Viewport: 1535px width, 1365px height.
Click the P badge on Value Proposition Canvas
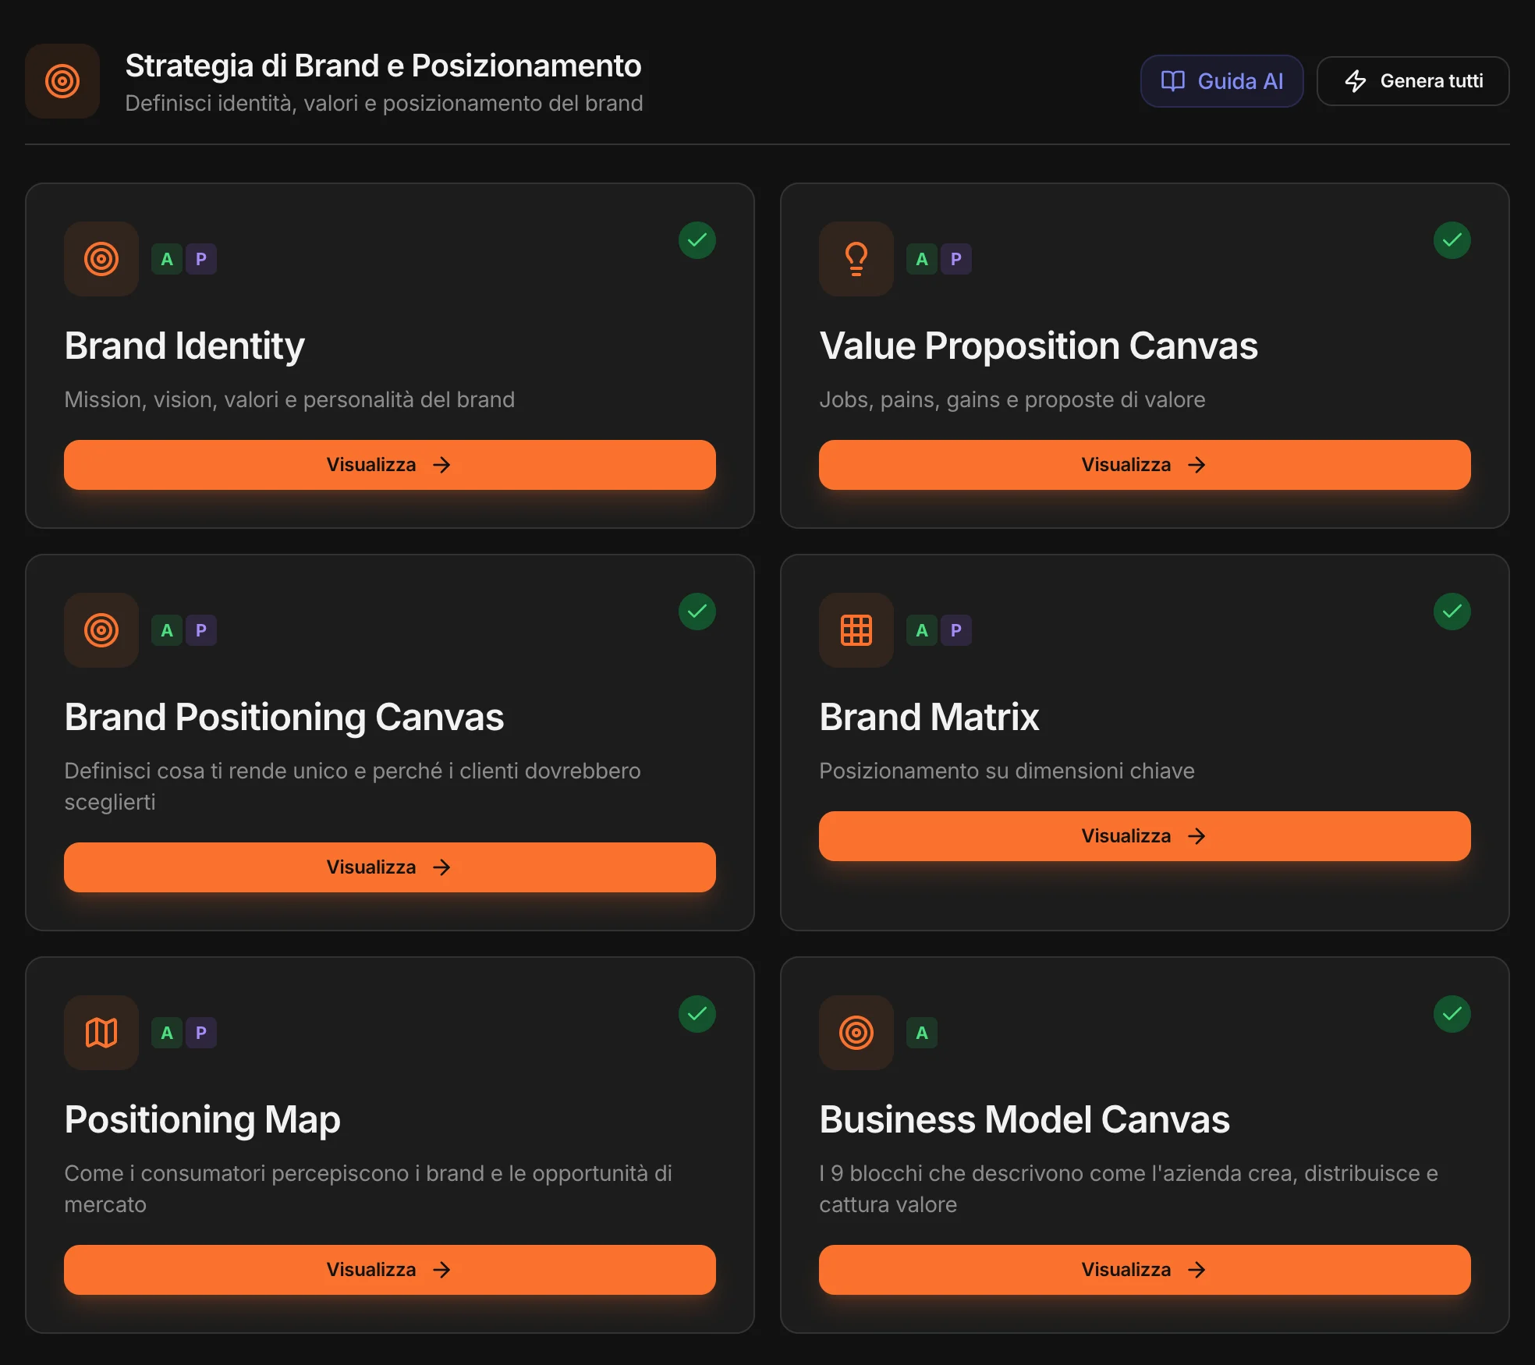point(956,259)
